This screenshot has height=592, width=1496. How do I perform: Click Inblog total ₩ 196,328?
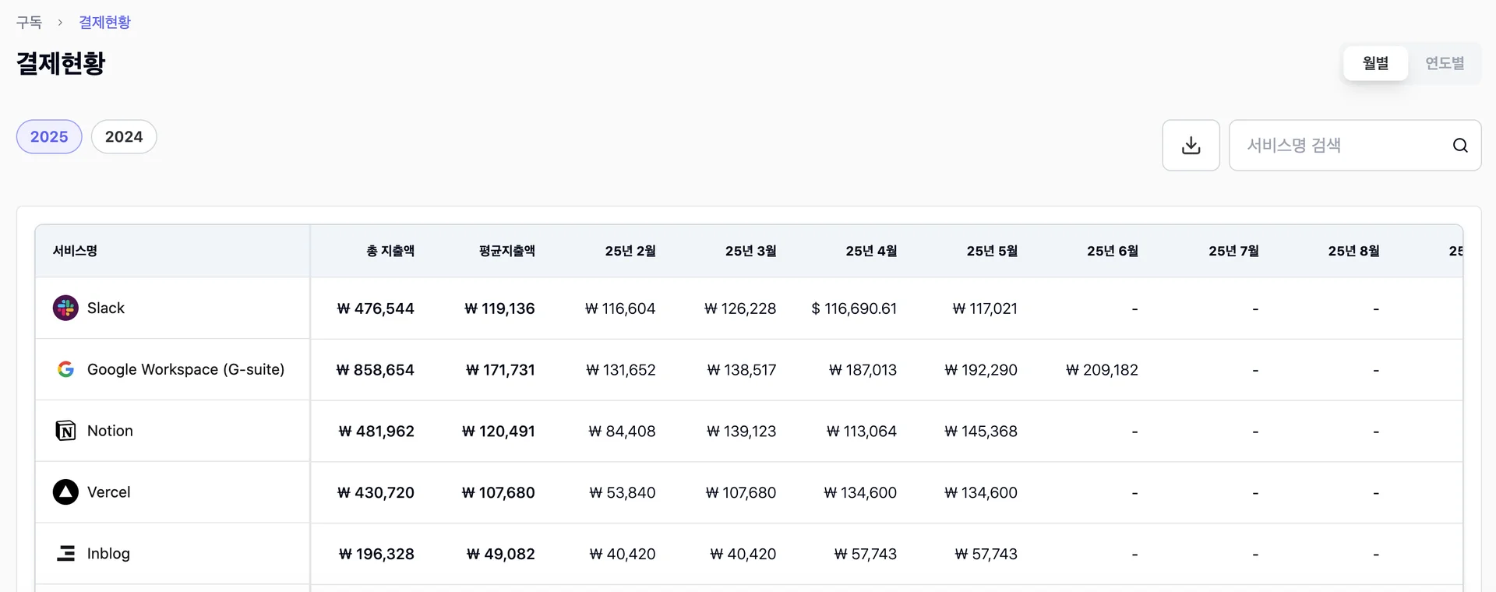tap(376, 555)
